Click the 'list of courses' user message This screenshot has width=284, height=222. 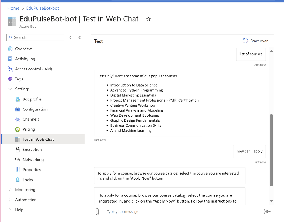tap(251, 54)
